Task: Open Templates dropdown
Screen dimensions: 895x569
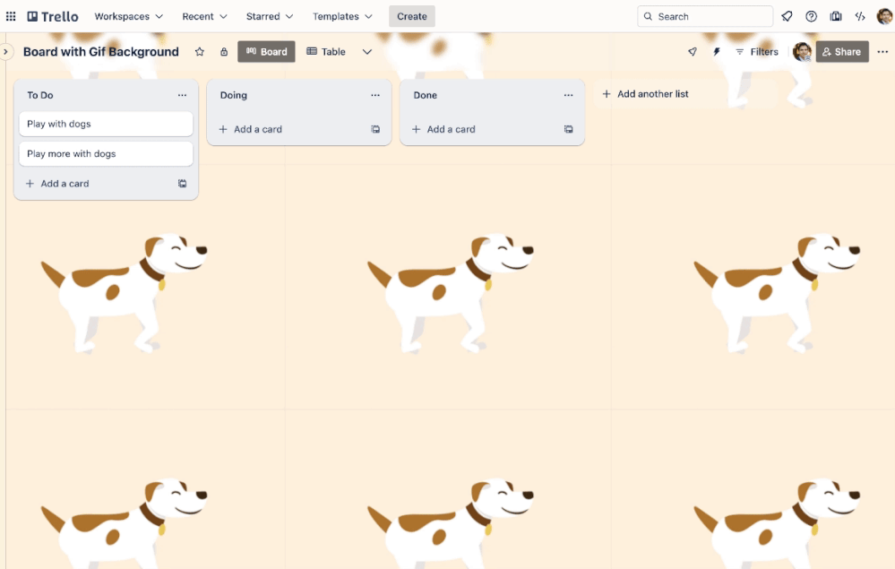Action: [x=342, y=16]
